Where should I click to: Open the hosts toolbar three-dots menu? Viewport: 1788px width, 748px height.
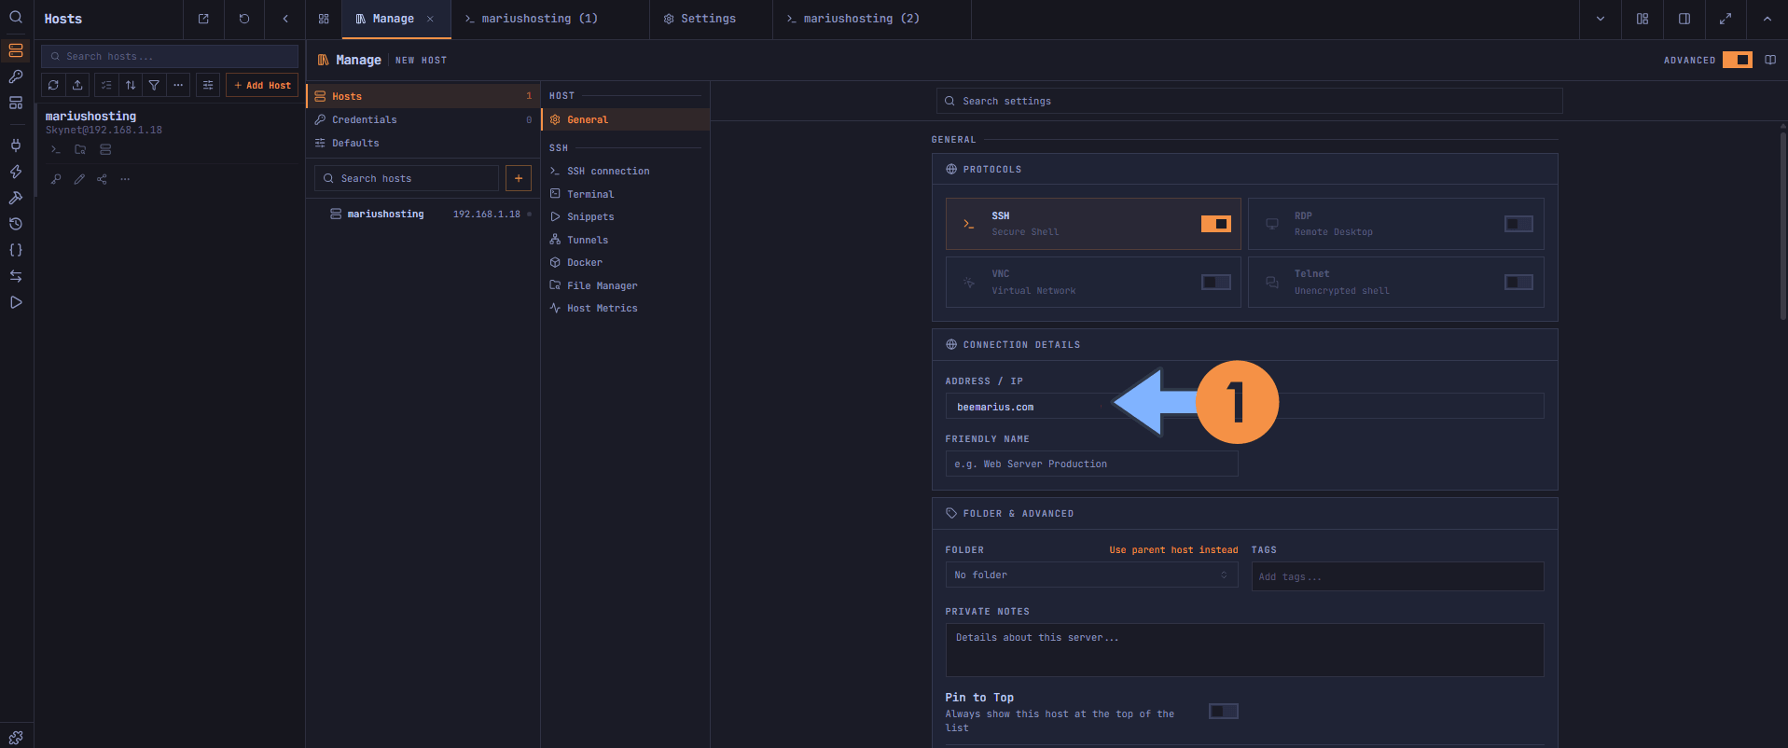coord(178,85)
